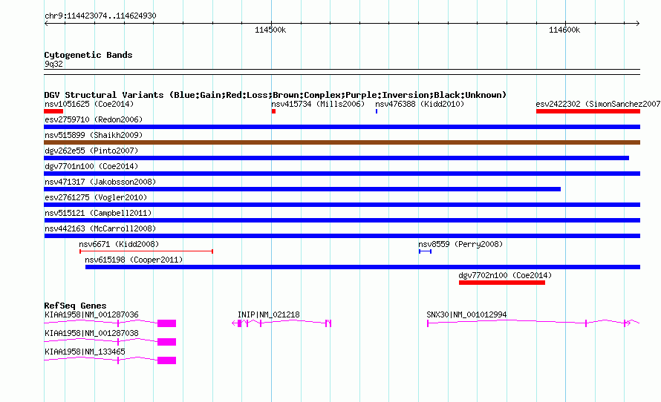Click the left arrowhead of the ruler
Screen dimensions: 661x402
[x=46, y=24]
